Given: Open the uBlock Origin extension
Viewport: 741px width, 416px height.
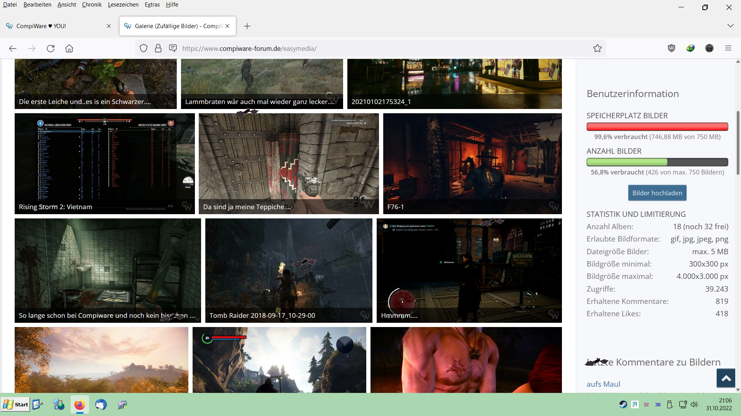Looking at the screenshot, I should click(672, 48).
